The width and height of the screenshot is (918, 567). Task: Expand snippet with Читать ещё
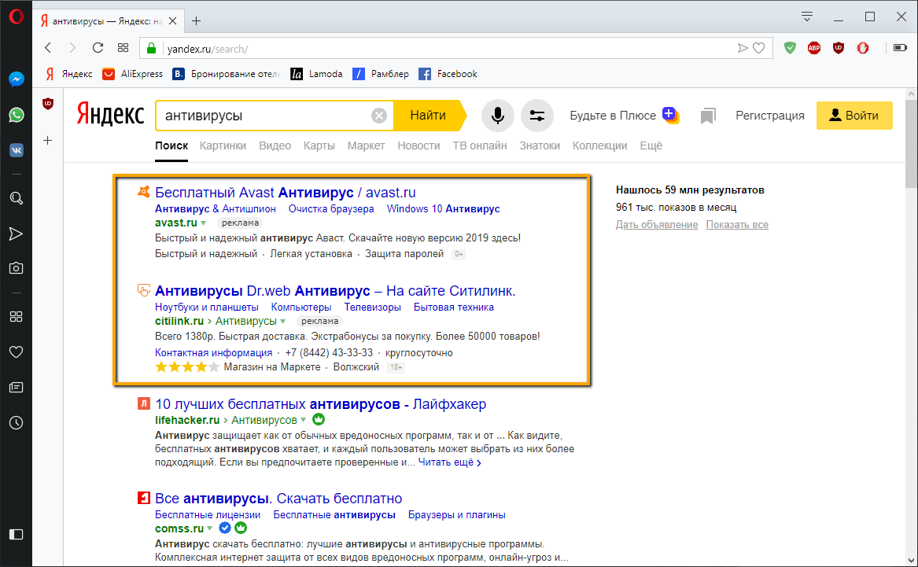(450, 462)
